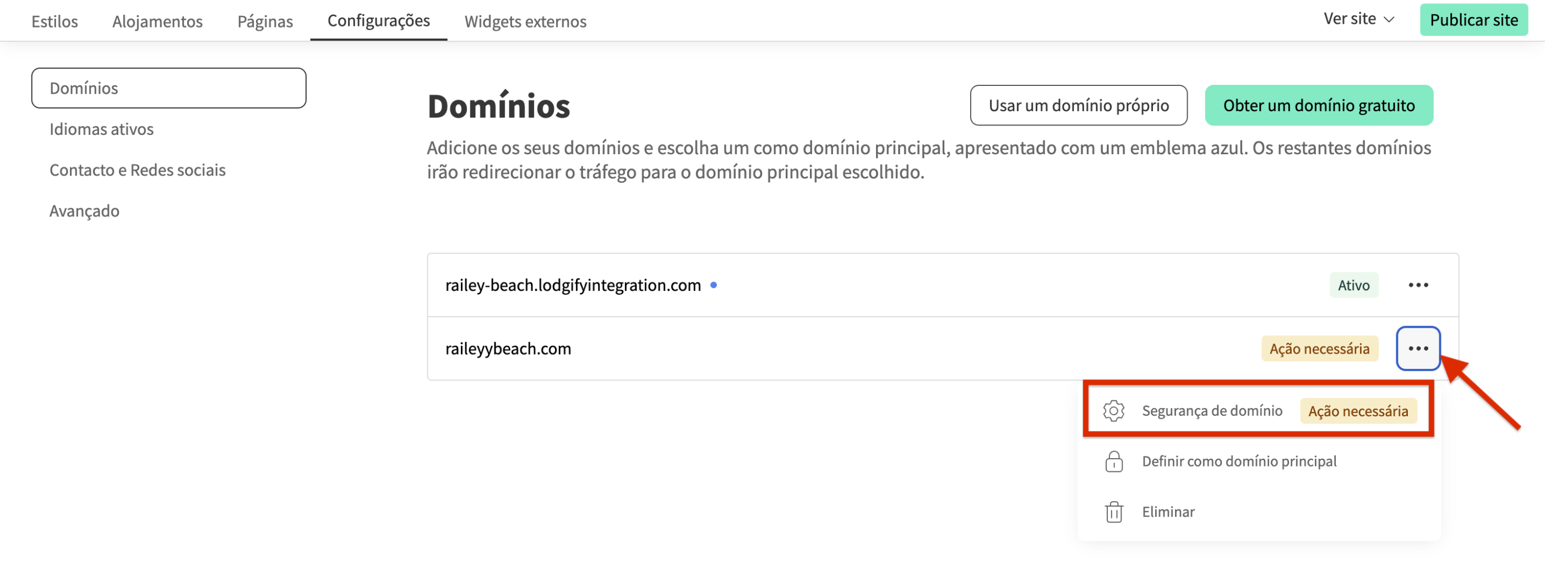Viewport: 1545px width, 565px height.
Task: Switch to Idiomas ativos settings
Action: [x=101, y=128]
